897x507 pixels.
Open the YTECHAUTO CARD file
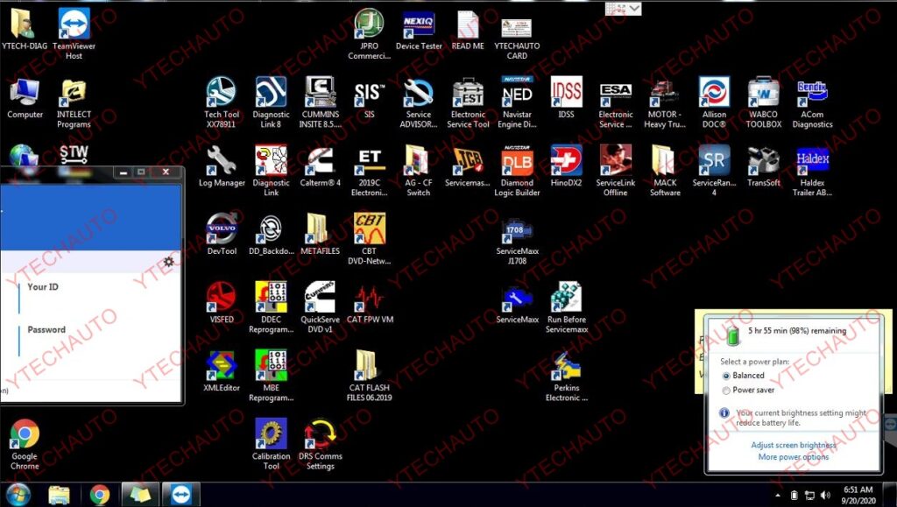coord(517,35)
